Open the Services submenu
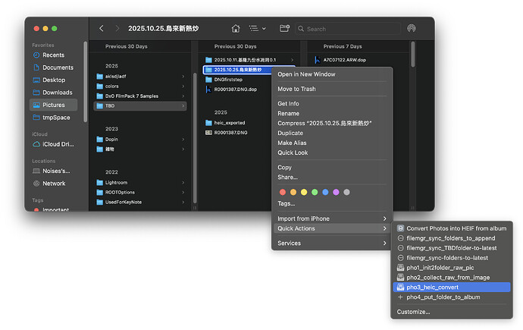 [x=332, y=244]
